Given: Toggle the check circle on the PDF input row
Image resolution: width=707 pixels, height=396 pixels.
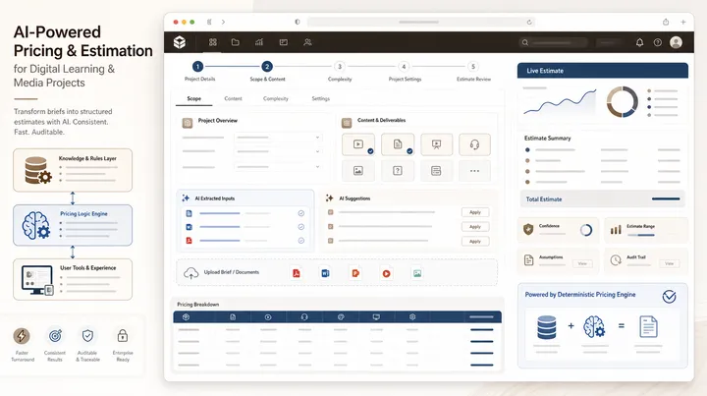Looking at the screenshot, I should 301,241.
